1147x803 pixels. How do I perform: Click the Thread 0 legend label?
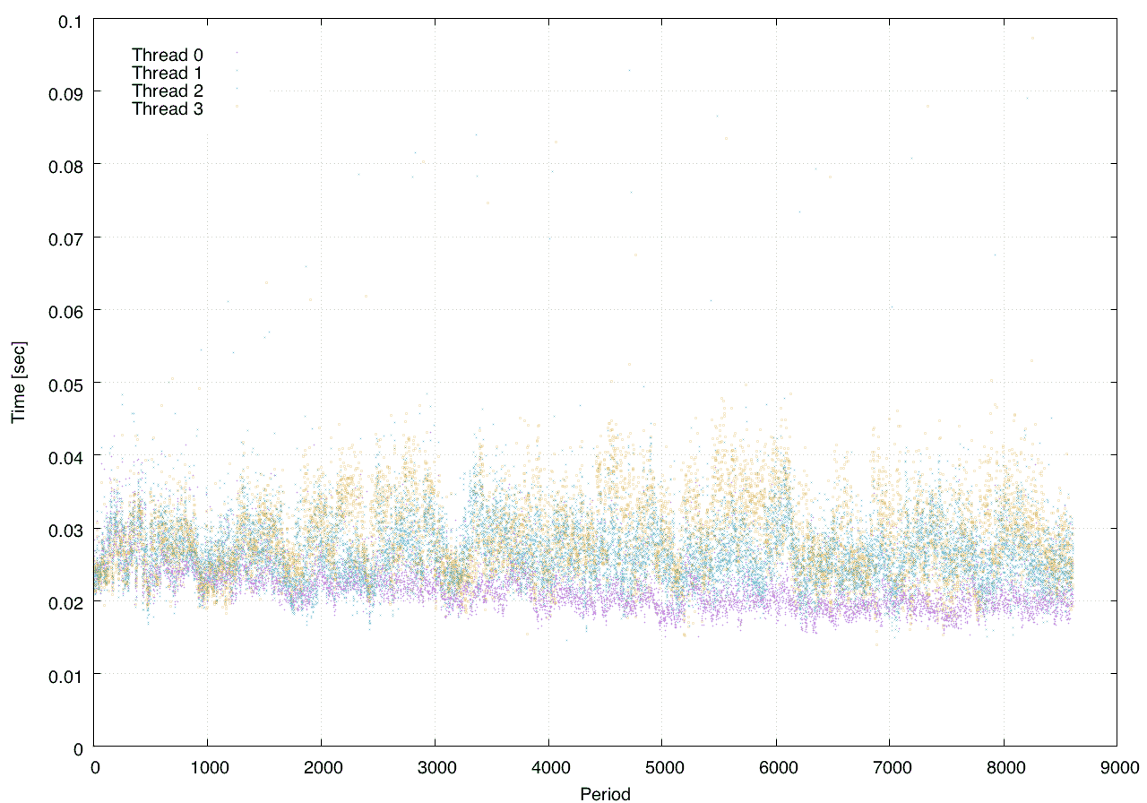(x=168, y=56)
